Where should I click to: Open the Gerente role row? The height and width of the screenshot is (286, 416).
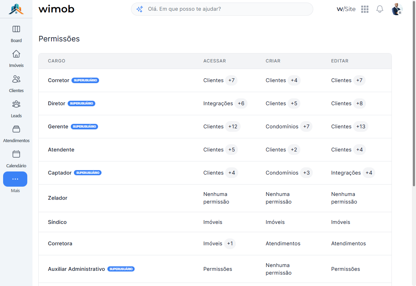215,127
